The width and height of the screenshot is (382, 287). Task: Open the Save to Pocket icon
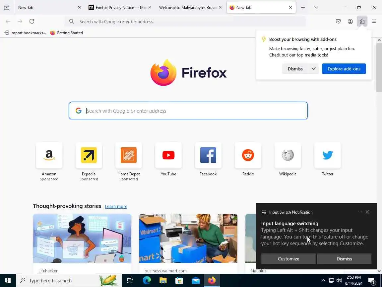pyautogui.click(x=338, y=21)
